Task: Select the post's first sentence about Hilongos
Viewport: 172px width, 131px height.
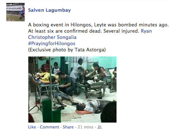Action: pos(98,25)
